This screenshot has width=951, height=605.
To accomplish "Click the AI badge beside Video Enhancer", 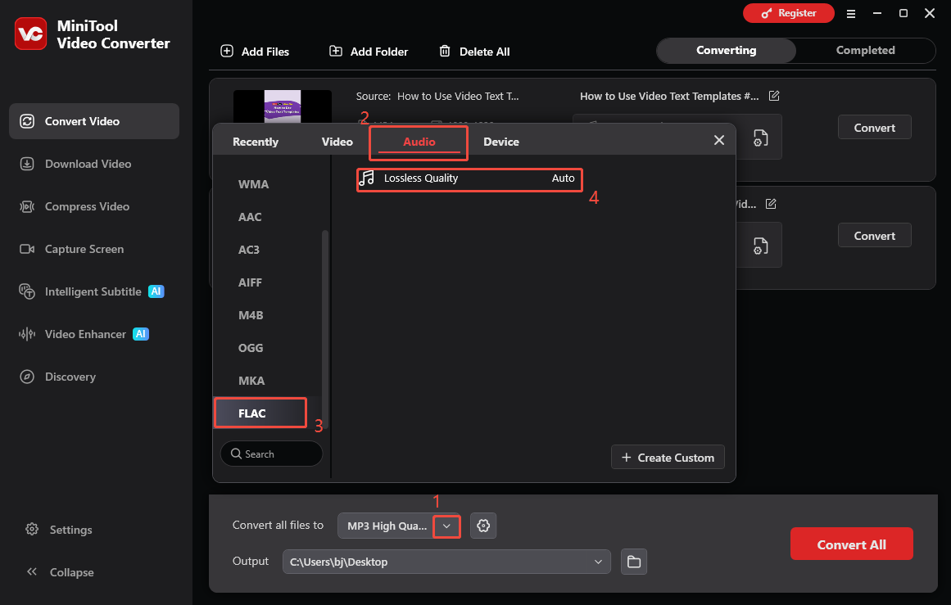I will (141, 334).
